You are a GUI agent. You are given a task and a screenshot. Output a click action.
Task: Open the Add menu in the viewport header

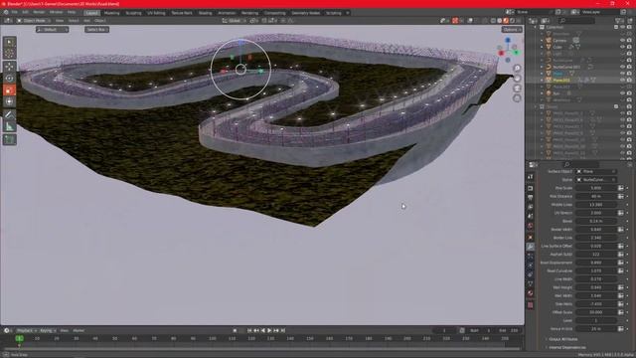[x=86, y=20]
